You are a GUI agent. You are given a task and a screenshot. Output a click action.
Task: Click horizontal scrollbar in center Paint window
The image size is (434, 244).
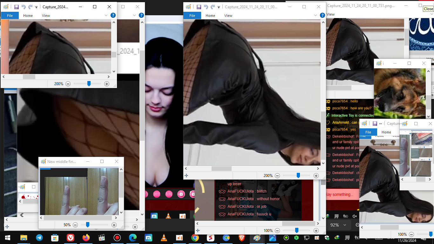221,168
